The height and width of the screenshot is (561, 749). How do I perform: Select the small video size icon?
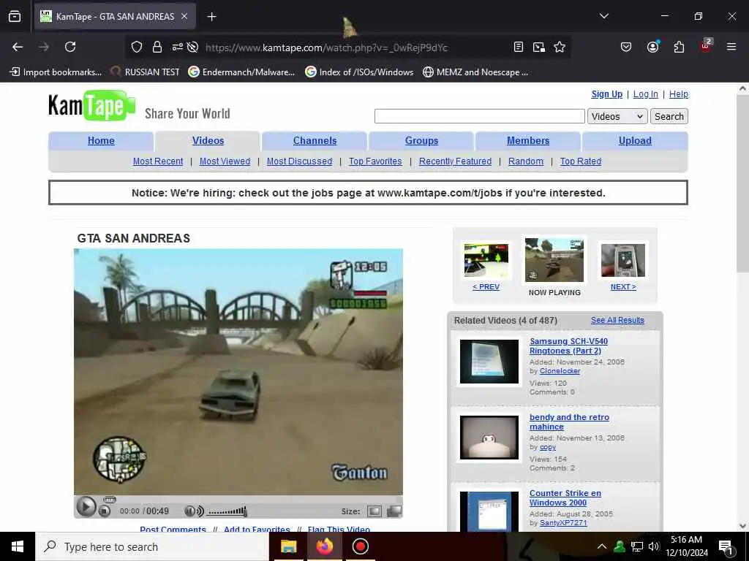coord(374,511)
